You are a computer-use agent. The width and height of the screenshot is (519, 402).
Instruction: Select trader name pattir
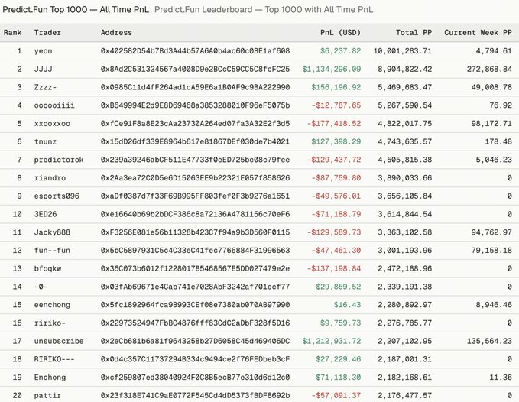click(x=47, y=395)
